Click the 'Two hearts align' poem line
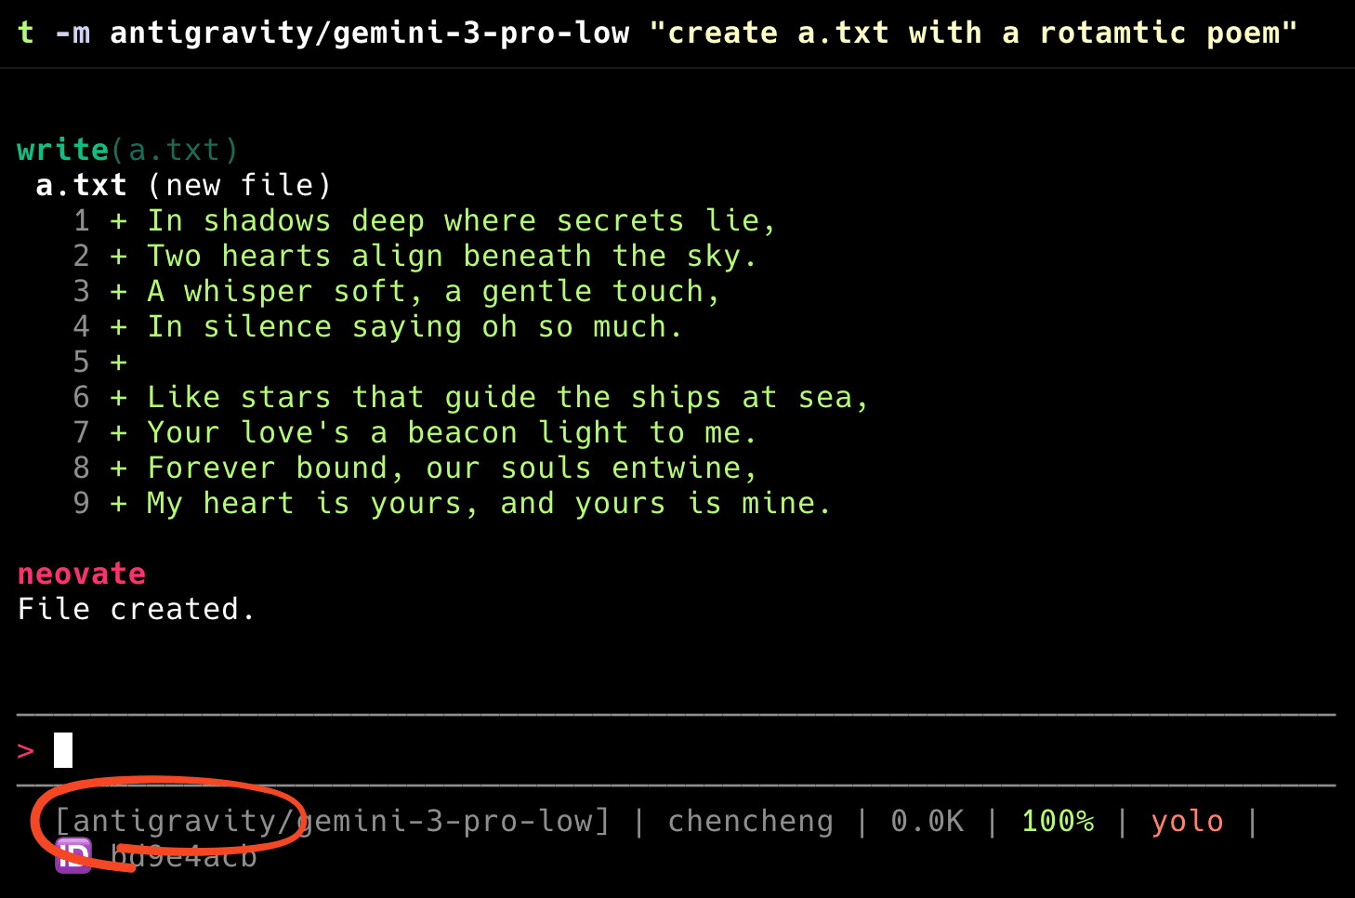The image size is (1355, 898). click(452, 257)
